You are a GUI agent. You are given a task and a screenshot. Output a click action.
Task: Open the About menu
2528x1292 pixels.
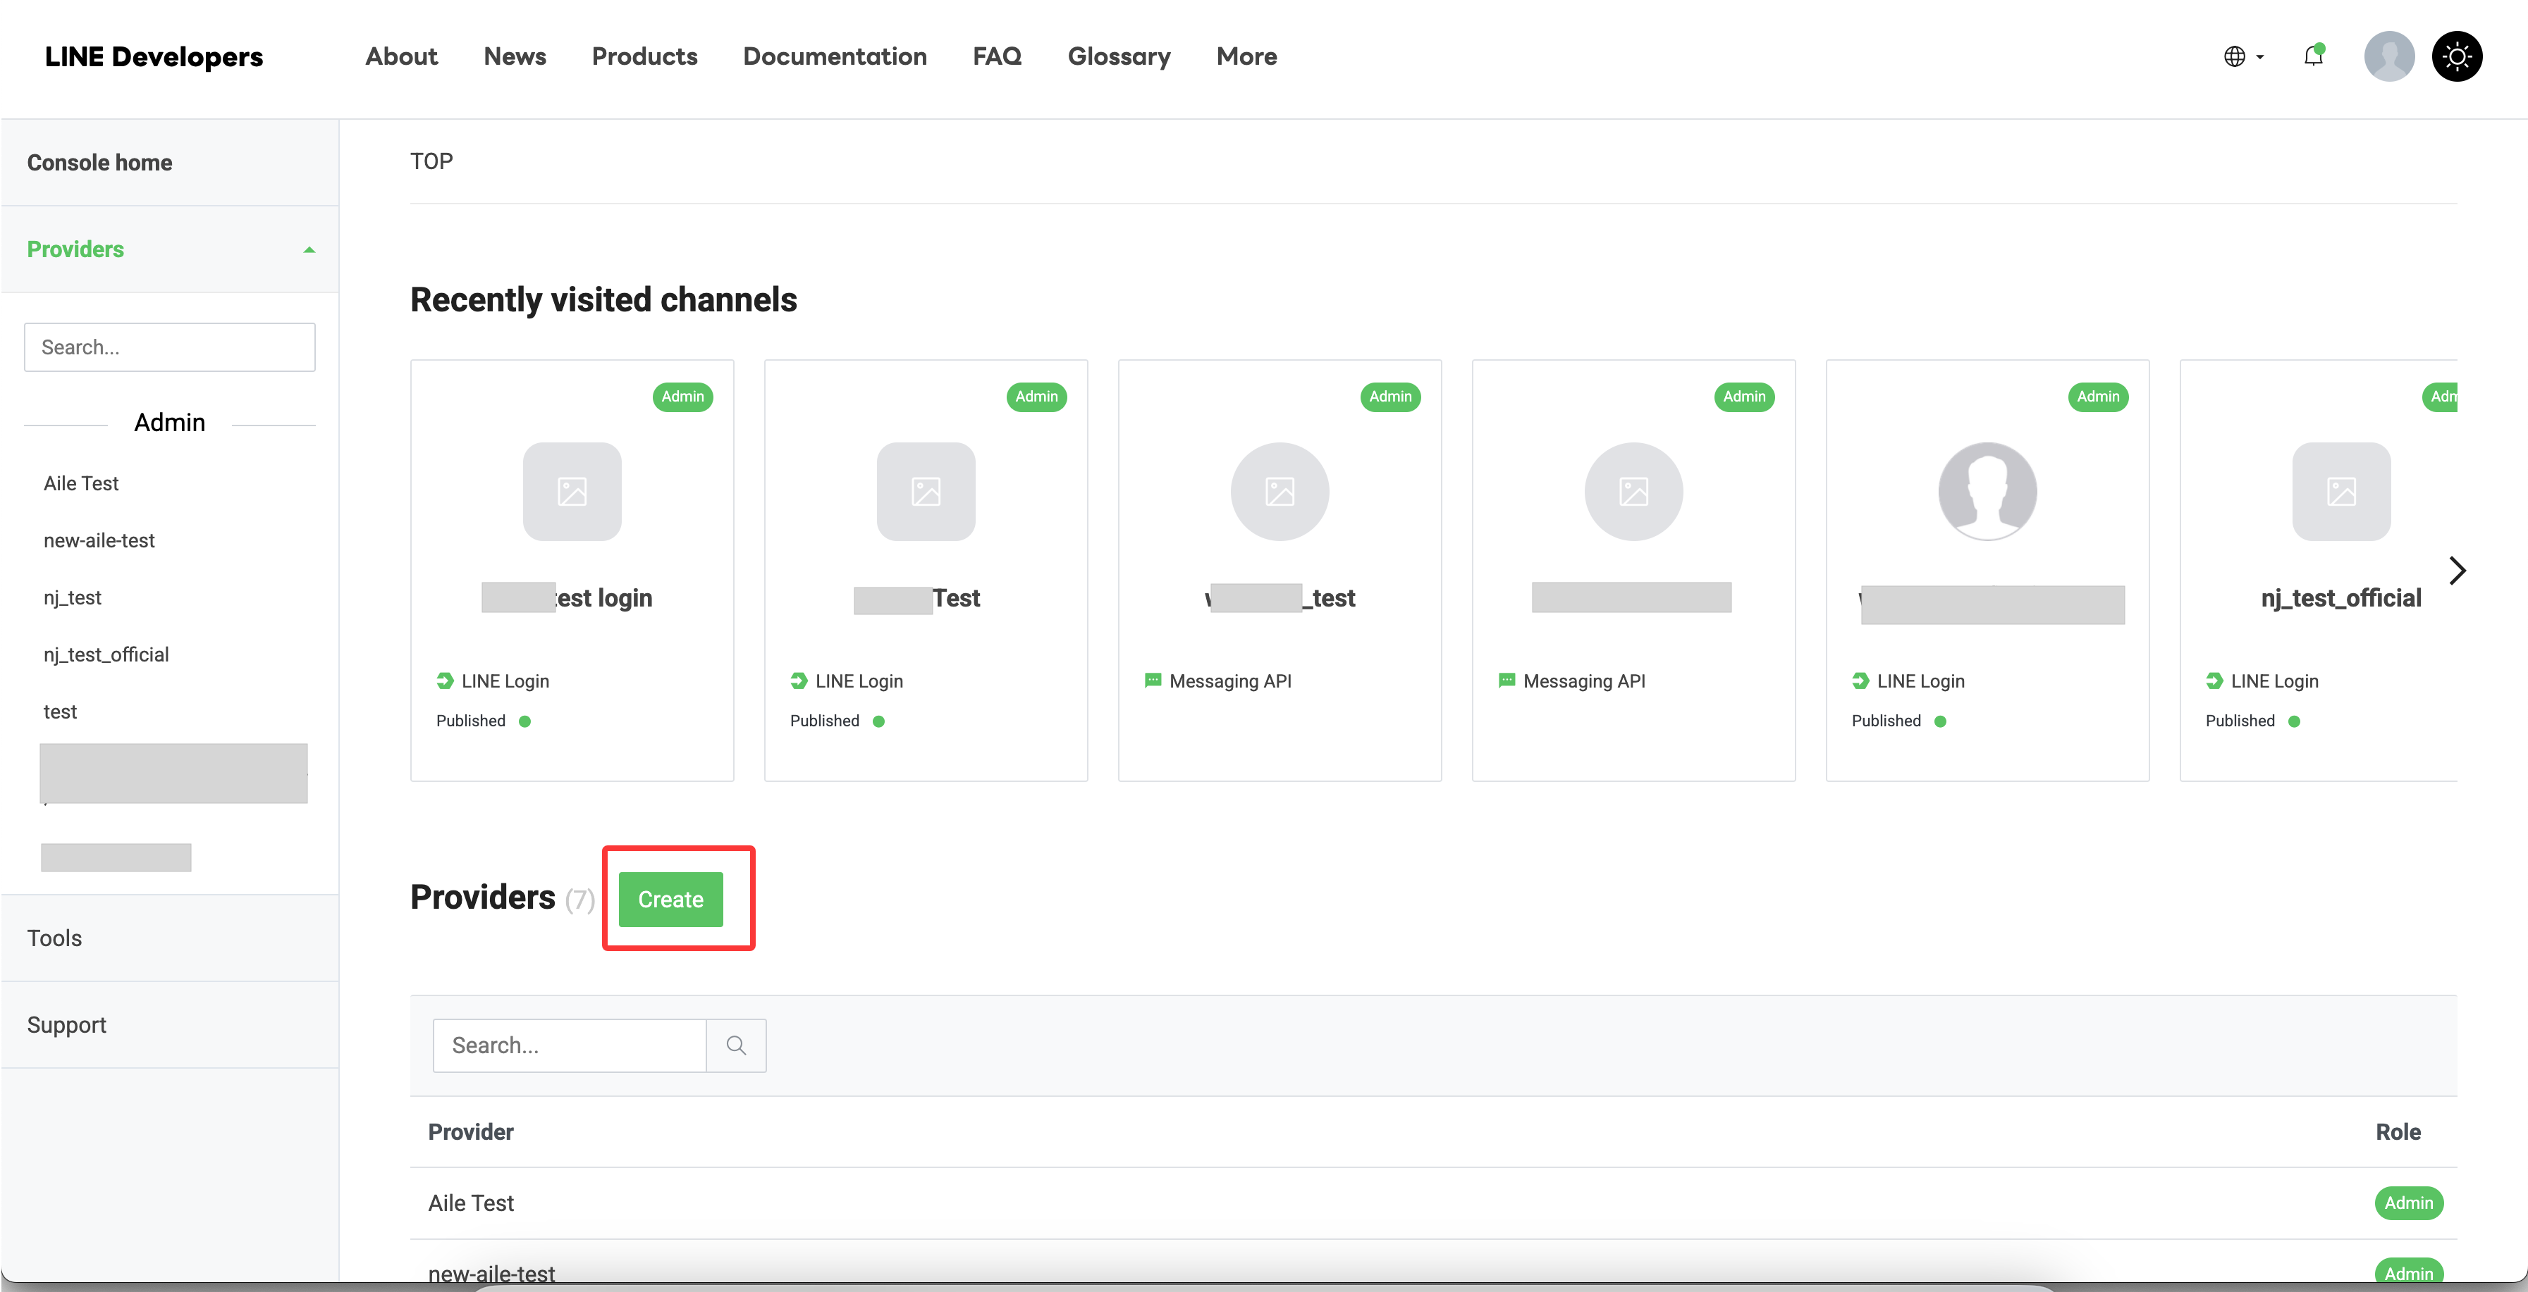pyautogui.click(x=401, y=57)
